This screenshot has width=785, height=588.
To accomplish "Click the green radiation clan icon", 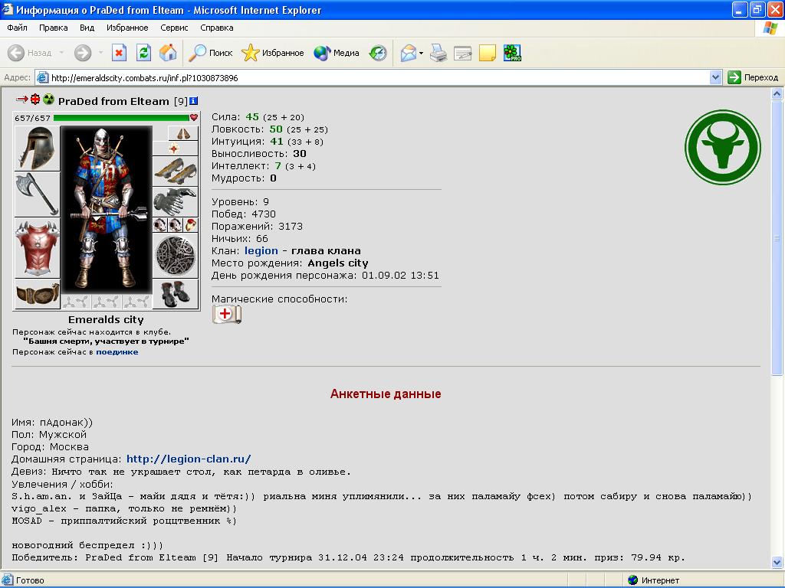I will [48, 100].
